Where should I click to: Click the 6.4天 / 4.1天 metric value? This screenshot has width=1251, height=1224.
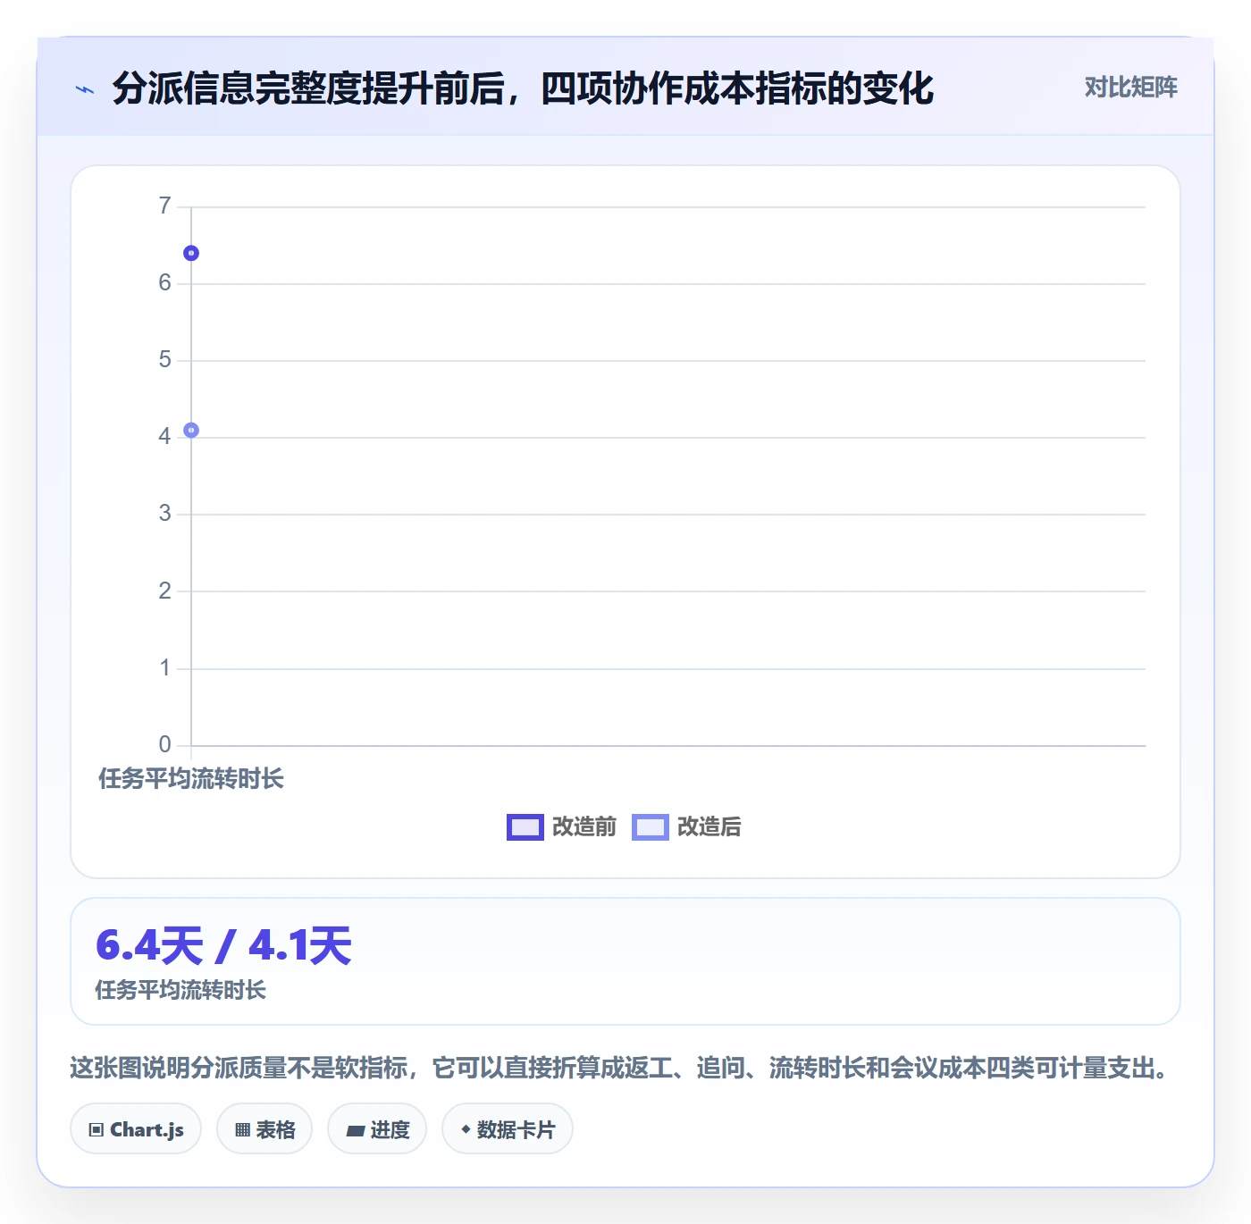223,946
